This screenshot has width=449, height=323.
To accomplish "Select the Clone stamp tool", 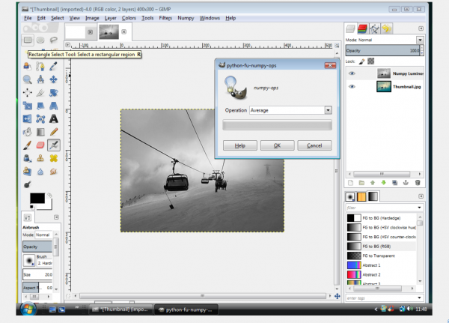I will (40, 158).
